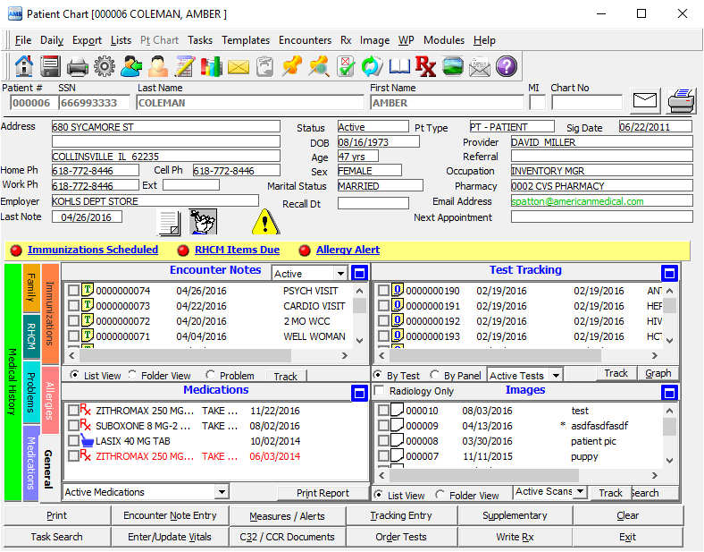Click the printer icon beside Chart No
The image size is (704, 552).
click(x=681, y=100)
